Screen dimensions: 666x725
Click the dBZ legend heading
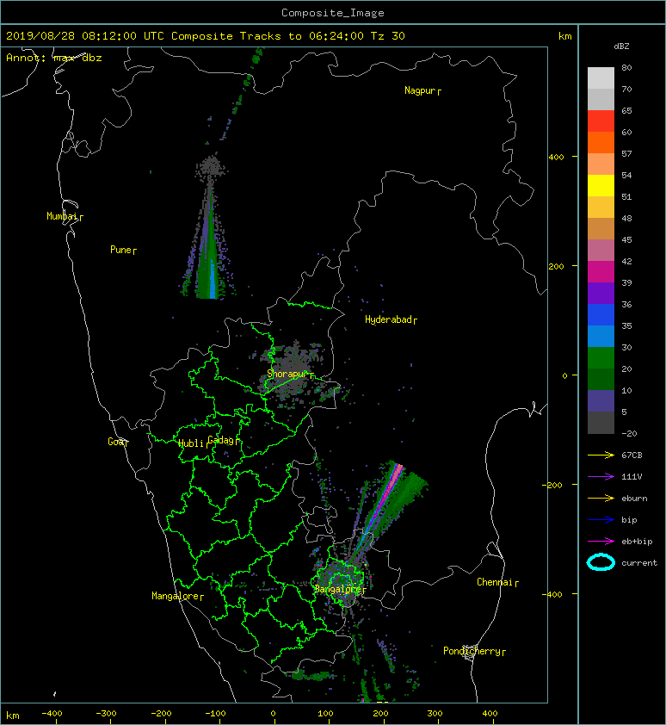click(621, 46)
